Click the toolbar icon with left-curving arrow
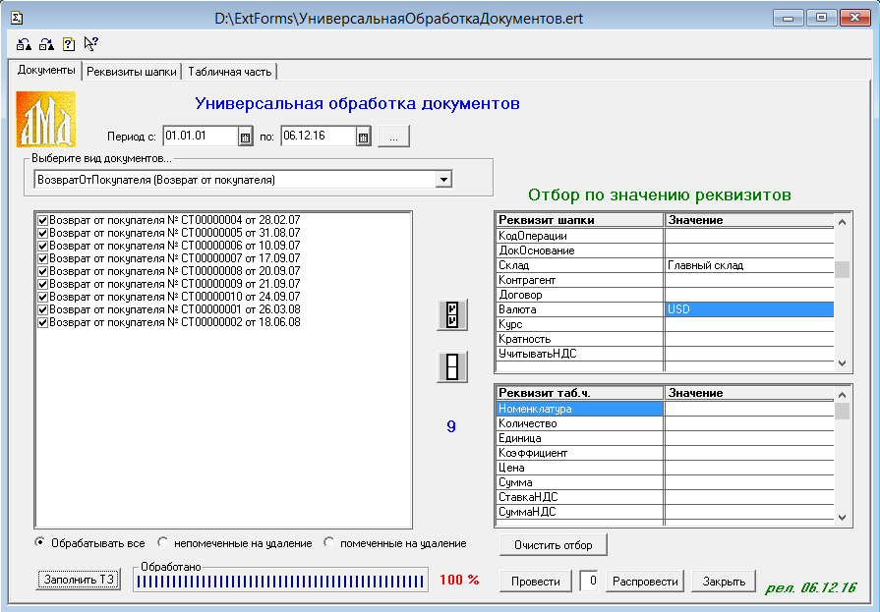The image size is (880, 612). click(25, 44)
